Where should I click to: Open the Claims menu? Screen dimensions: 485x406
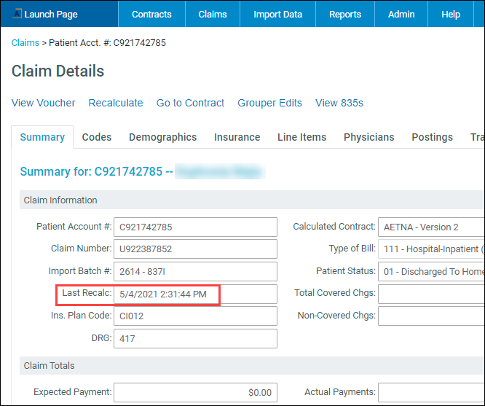click(213, 15)
